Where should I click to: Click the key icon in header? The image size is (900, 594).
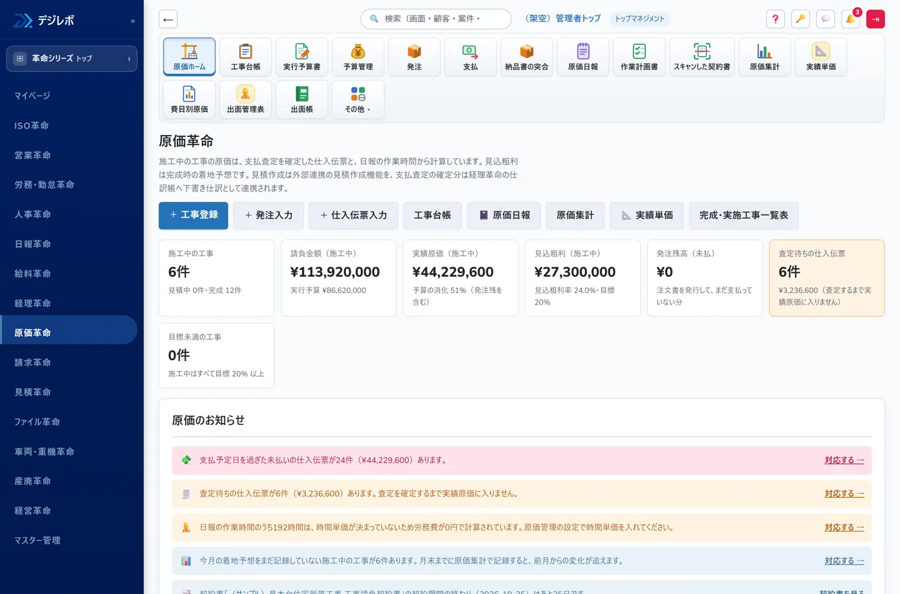pos(800,19)
